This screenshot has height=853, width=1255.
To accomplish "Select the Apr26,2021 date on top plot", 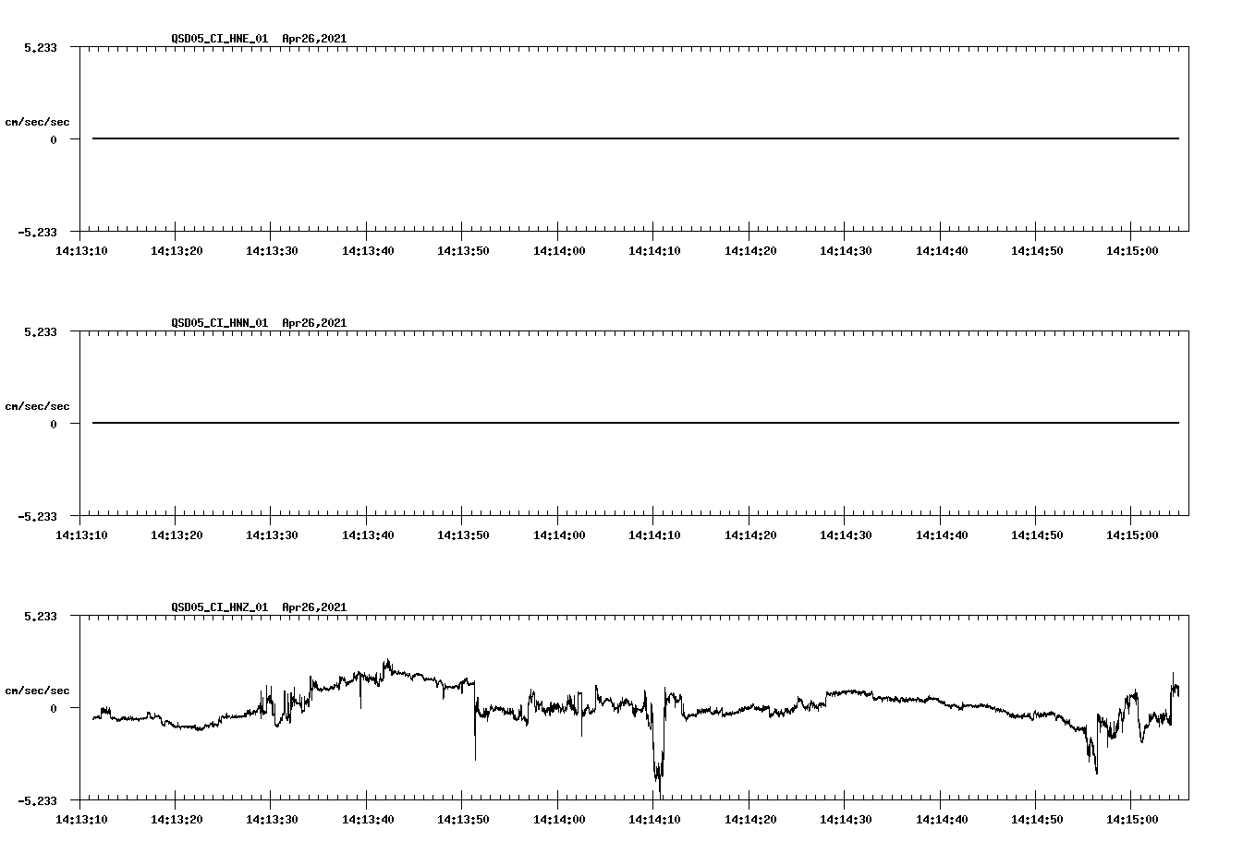I will pos(313,40).
